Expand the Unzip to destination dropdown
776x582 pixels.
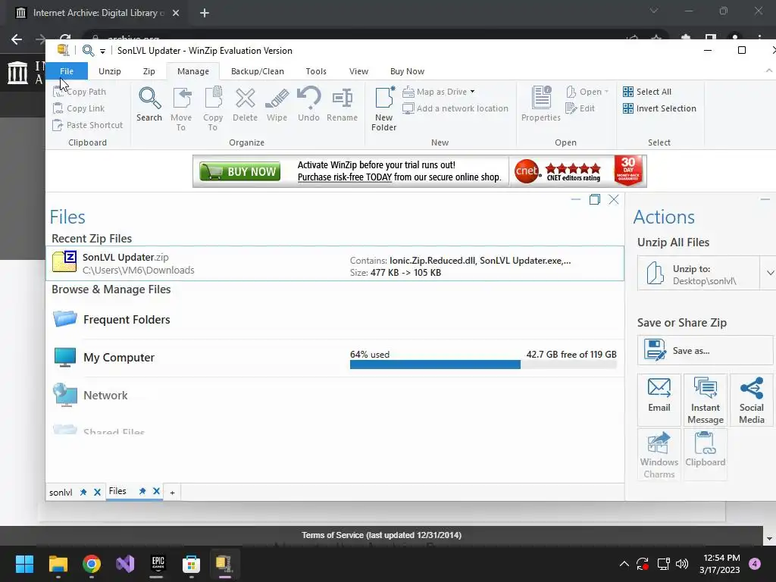pyautogui.click(x=770, y=273)
